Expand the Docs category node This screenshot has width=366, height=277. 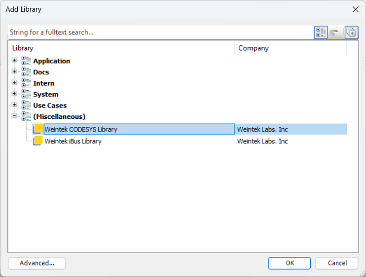tap(14, 71)
